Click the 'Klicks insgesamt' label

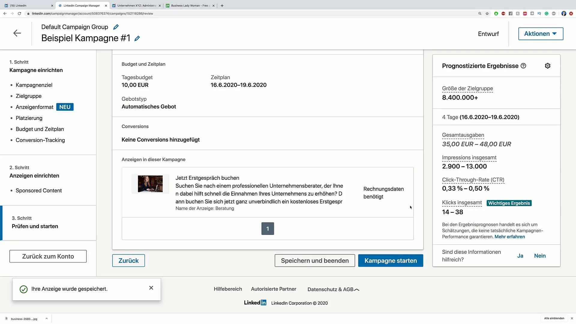[462, 203]
